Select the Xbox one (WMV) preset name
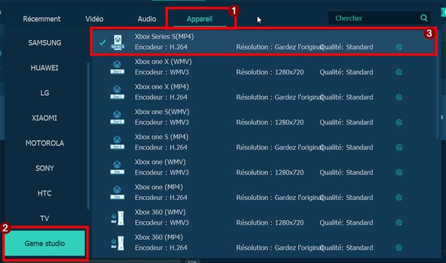The width and height of the screenshot is (446, 263). 160,162
